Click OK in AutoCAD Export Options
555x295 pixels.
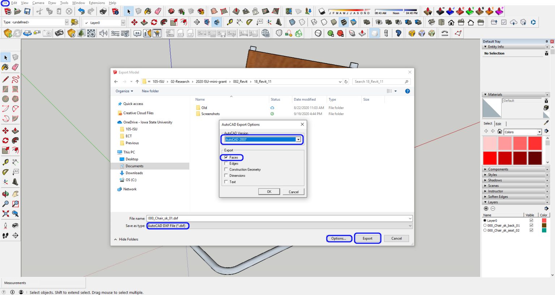tap(269, 192)
